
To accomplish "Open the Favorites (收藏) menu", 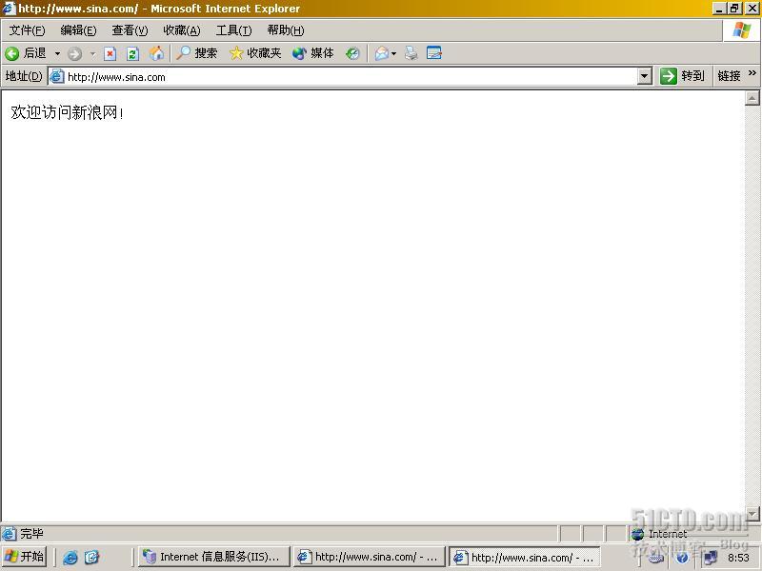I will click(x=182, y=30).
